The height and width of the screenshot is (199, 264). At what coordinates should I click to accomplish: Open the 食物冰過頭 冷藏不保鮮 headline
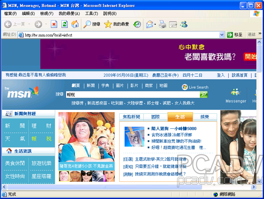click(x=172, y=135)
